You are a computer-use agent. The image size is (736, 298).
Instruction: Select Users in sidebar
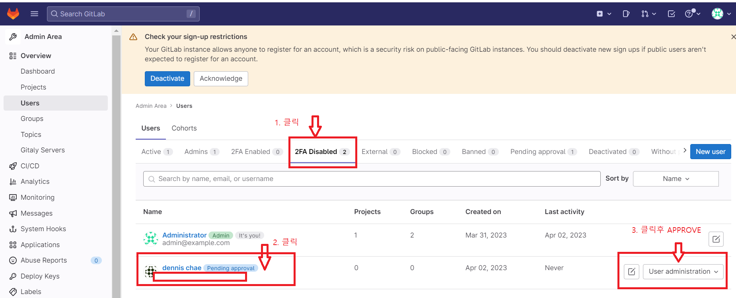(56, 103)
